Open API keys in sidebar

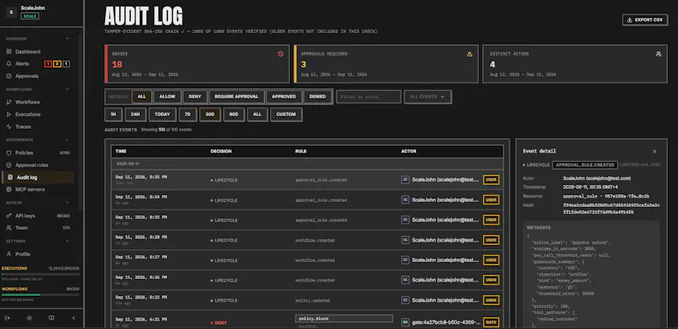(x=25, y=215)
